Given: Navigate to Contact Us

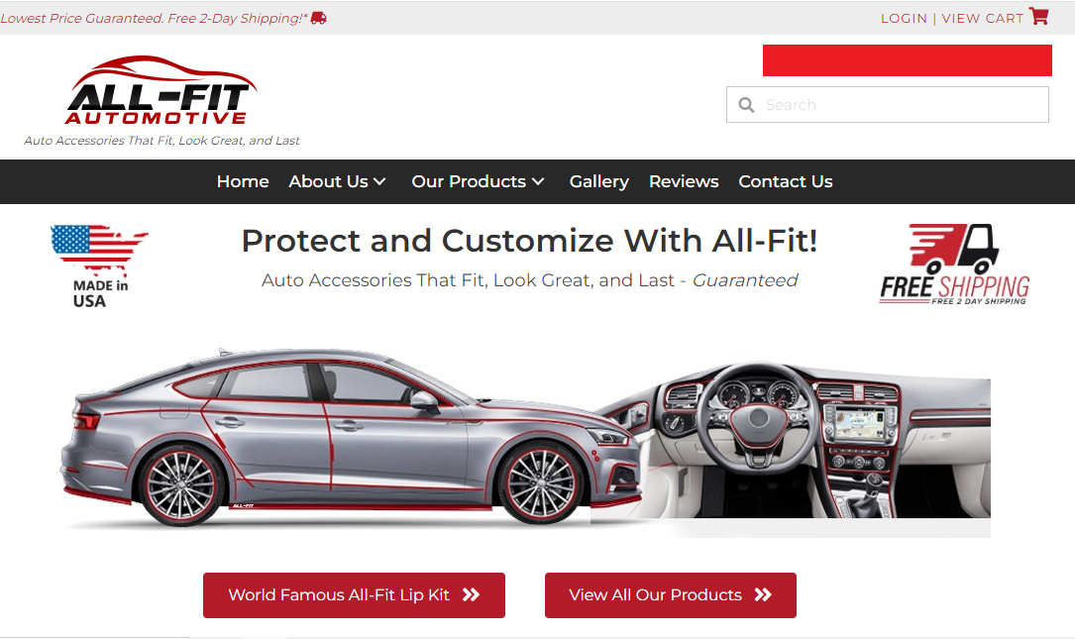Looking at the screenshot, I should (x=786, y=181).
